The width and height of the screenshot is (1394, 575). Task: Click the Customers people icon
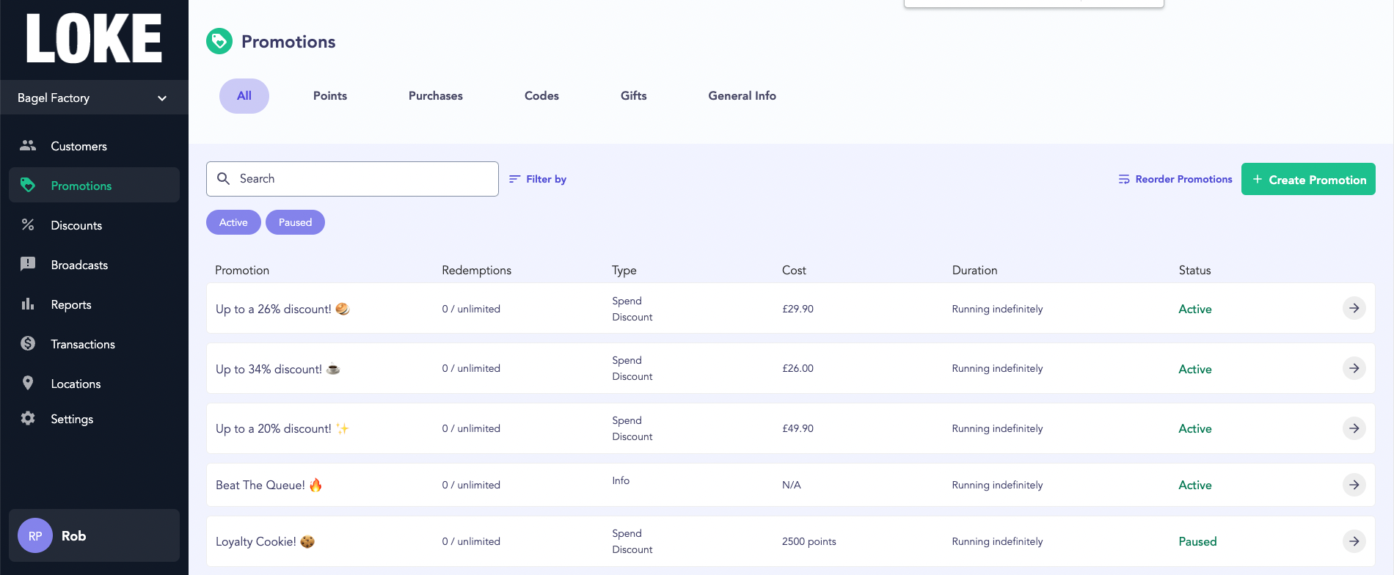coord(28,145)
